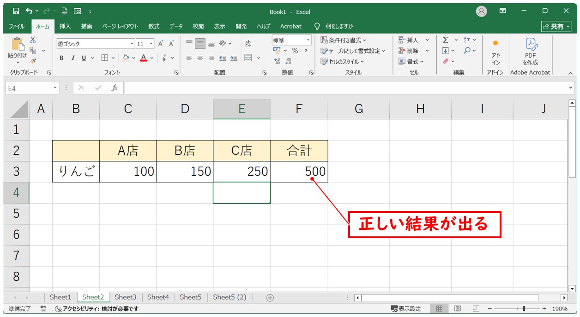Toggle the Middle Align button
Screen dimensions: 580x317
click(200, 44)
